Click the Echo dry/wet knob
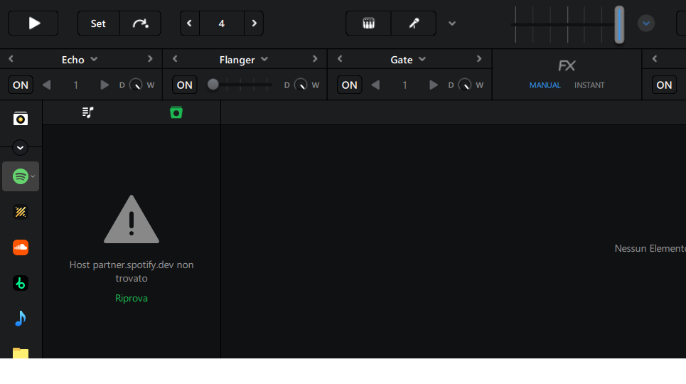 click(136, 85)
